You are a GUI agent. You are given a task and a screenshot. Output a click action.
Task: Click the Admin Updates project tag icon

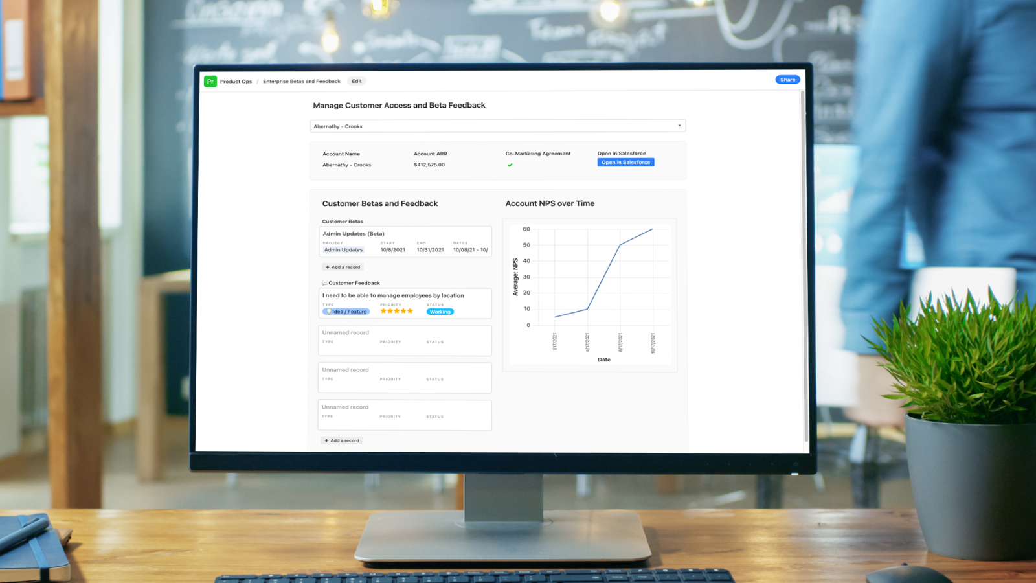[x=343, y=249]
